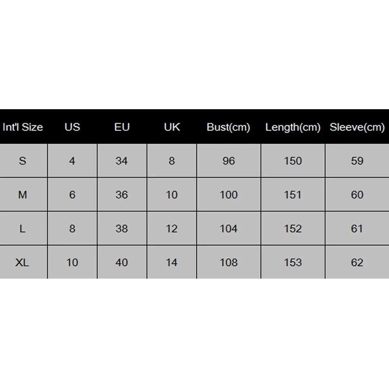Click the M size row label
This screenshot has height=389, width=389.
click(x=23, y=195)
